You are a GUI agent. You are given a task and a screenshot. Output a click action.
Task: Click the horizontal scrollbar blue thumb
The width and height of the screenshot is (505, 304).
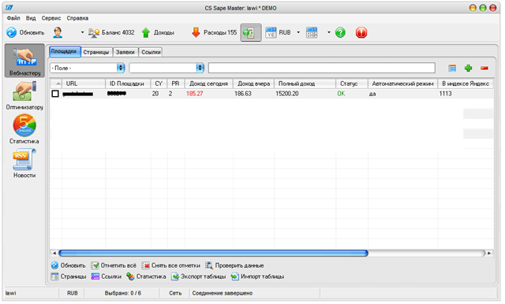coord(213,254)
